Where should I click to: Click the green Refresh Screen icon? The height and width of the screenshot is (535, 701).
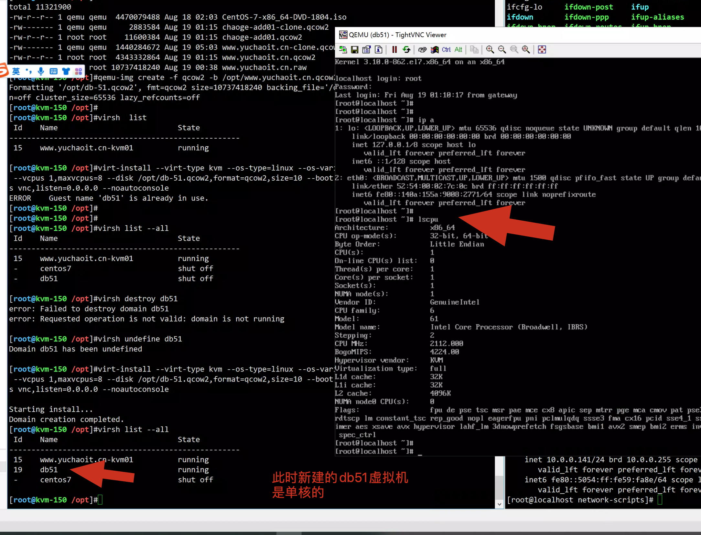[406, 49]
